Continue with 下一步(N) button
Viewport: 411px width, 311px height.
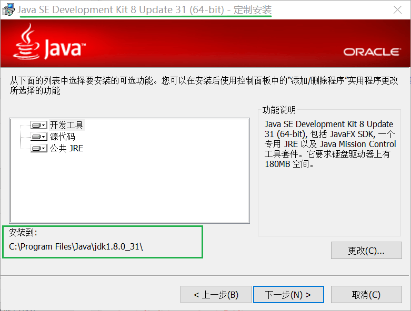(288, 295)
